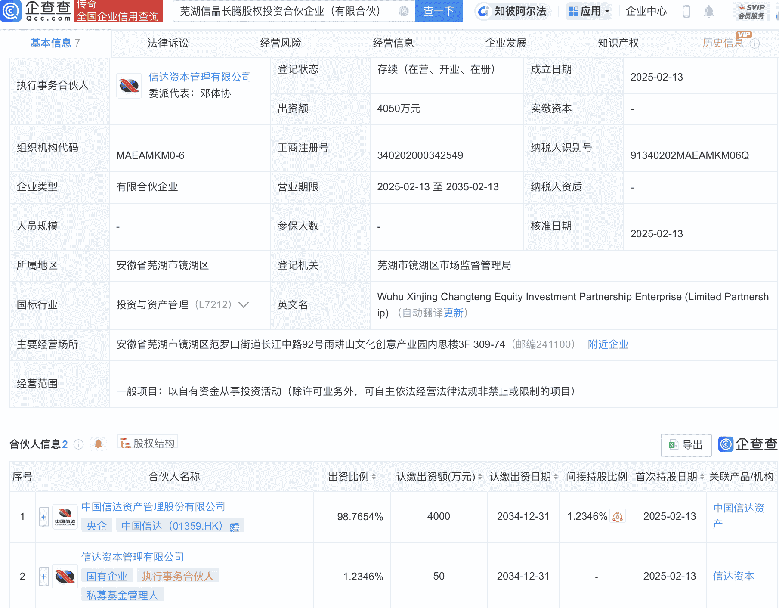The height and width of the screenshot is (608, 779).
Task: Open the 附近企业 link
Action: point(607,344)
